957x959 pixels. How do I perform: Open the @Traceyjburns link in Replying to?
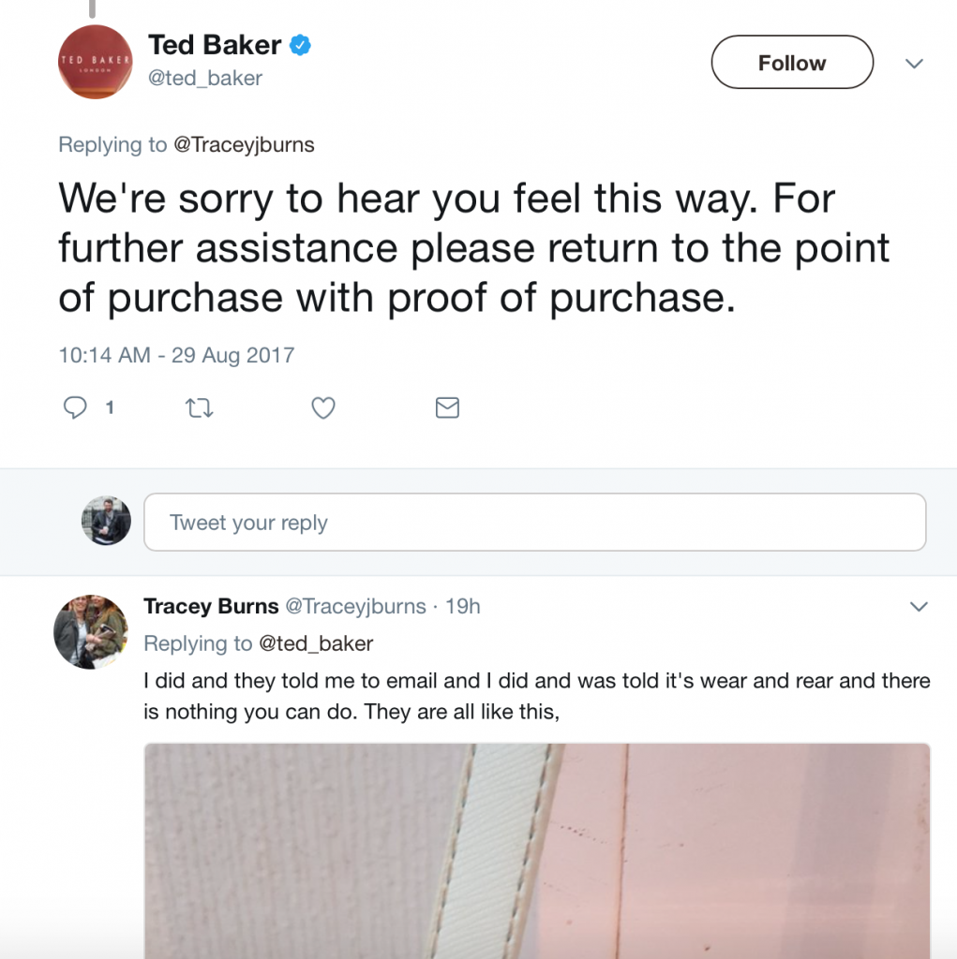tap(244, 145)
